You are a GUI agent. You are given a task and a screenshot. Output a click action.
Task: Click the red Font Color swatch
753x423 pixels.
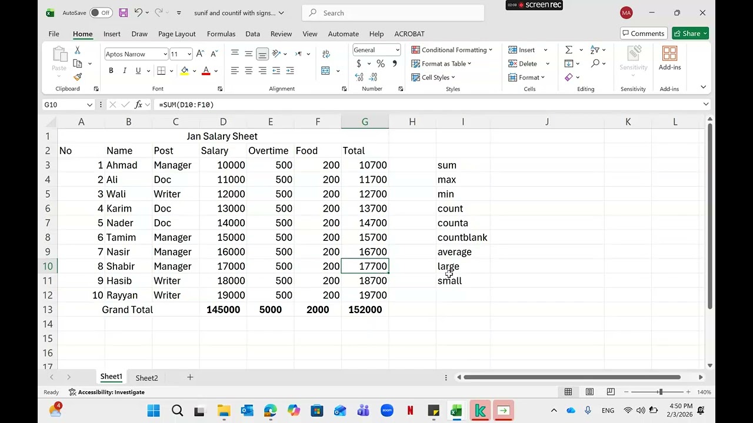[206, 70]
